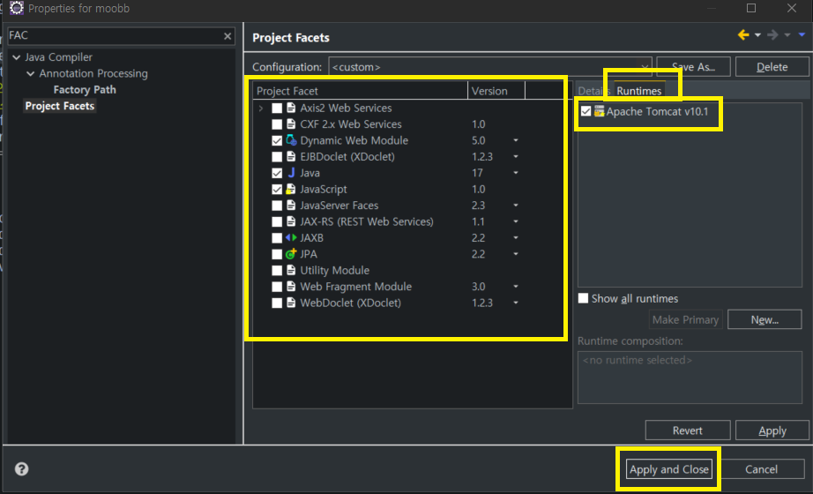Click the Dynamic Web Module facet icon

click(x=291, y=140)
